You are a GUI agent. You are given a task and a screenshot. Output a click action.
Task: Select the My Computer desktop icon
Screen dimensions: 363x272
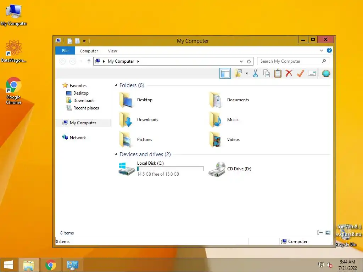(x=14, y=15)
